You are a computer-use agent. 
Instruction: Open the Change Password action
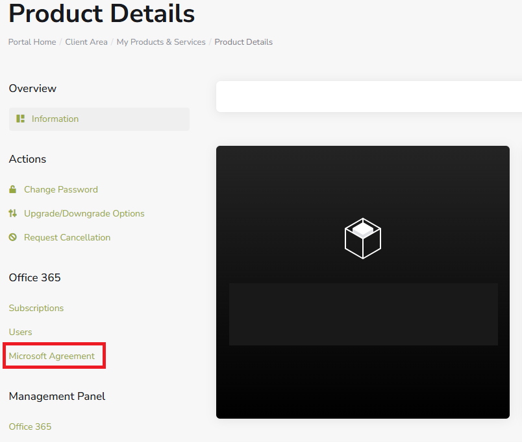coord(61,189)
